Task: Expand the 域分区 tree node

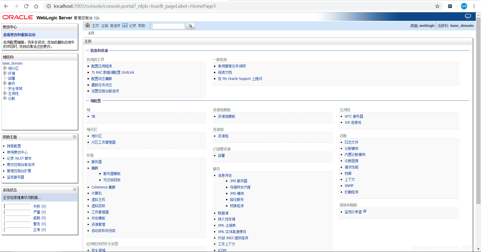Action: pos(5,68)
